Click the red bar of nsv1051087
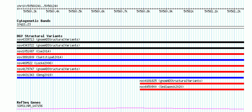This screenshot has height=112, width=252. (131, 54)
